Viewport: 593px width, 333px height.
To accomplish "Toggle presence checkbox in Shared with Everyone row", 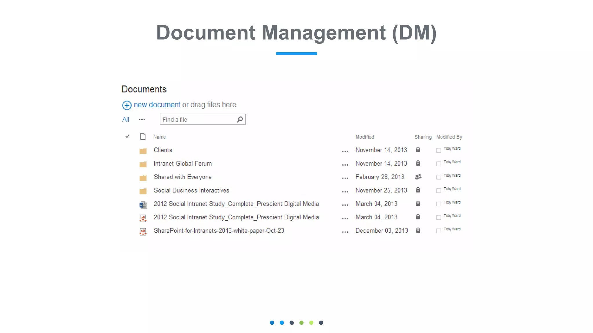I will (439, 177).
